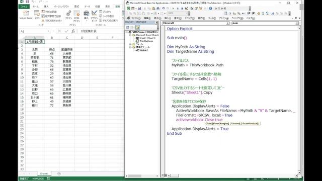Toggle relative reference recording in ribbon
Image resolution: width=322 pixels, height=181 pixels.
tap(51, 16)
